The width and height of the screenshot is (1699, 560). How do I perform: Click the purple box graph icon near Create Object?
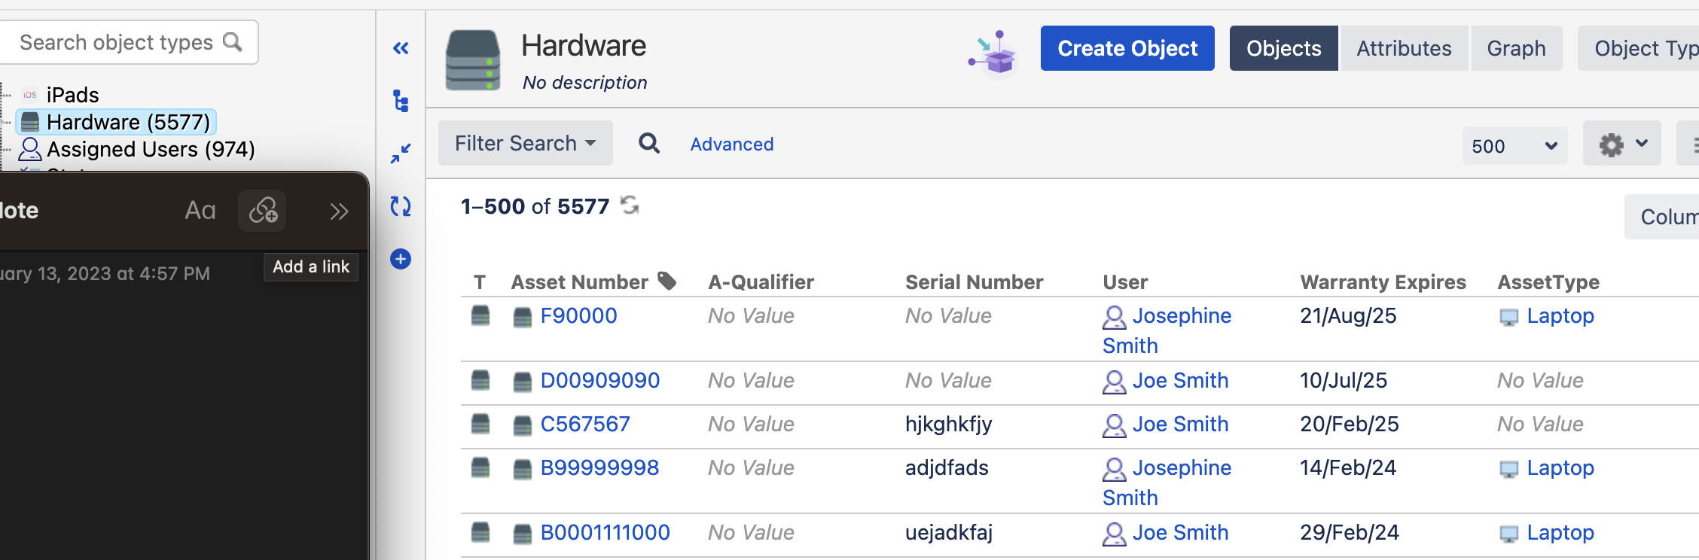click(x=994, y=53)
